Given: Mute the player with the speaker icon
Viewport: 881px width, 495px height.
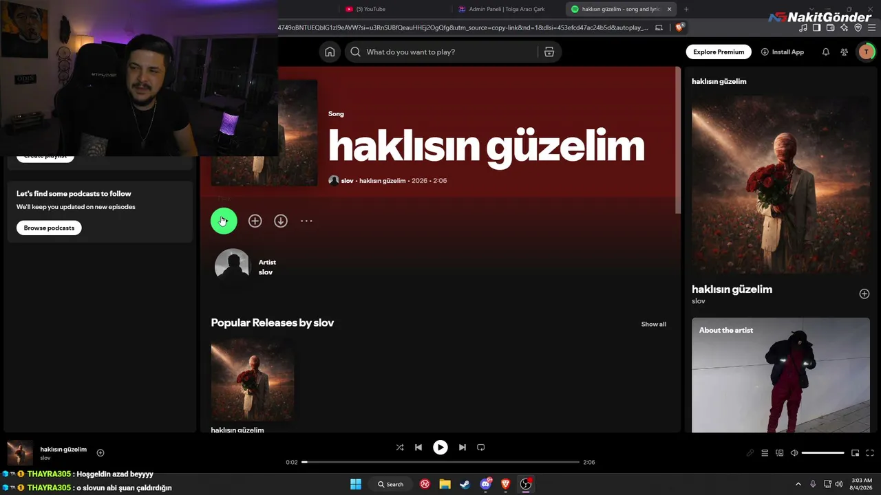Looking at the screenshot, I should 794,453.
